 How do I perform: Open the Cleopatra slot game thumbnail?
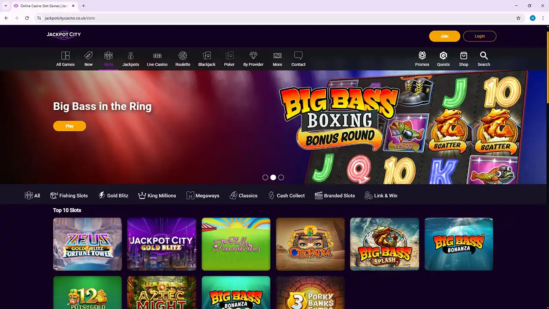click(x=310, y=244)
